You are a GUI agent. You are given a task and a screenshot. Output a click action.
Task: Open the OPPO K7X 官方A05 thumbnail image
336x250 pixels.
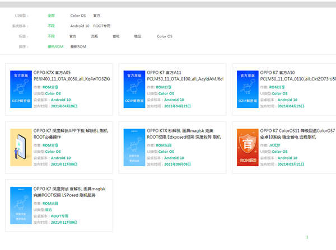click(x=21, y=89)
